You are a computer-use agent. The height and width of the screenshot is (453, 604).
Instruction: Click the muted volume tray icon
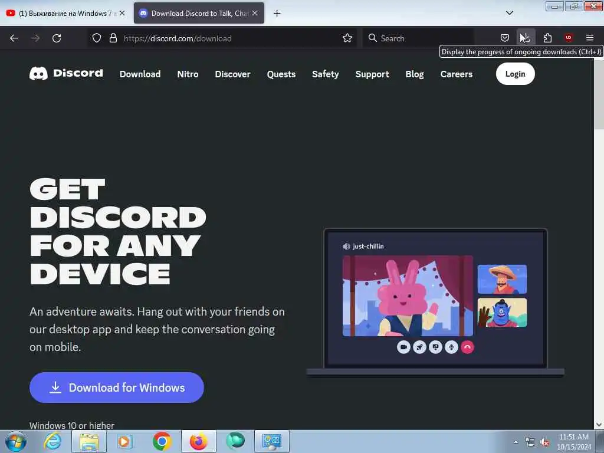(x=544, y=442)
